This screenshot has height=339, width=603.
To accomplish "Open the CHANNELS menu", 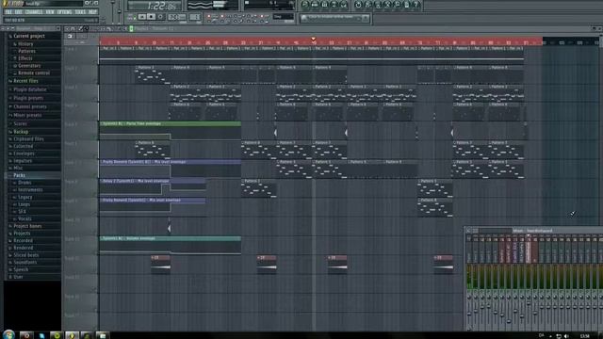I will 34,12.
